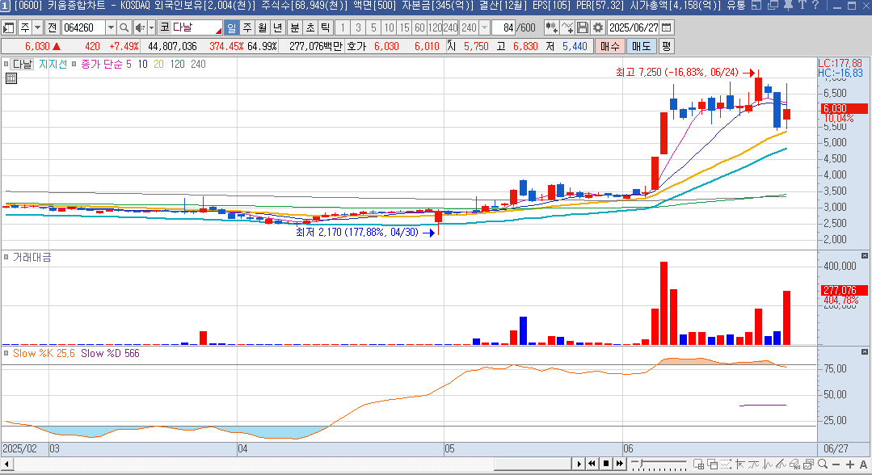Click the stop playback button
The width and height of the screenshot is (872, 475).
(606, 464)
